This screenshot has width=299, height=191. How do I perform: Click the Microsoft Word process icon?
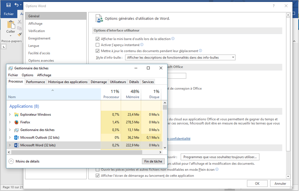[16, 145]
